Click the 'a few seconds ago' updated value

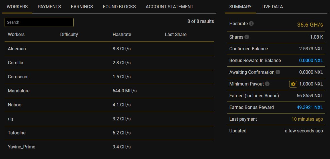click(x=304, y=131)
